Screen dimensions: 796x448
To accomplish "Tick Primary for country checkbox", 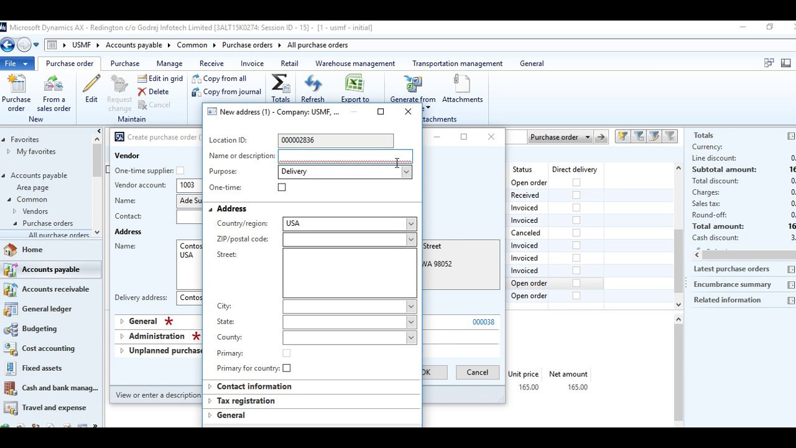I will [287, 368].
